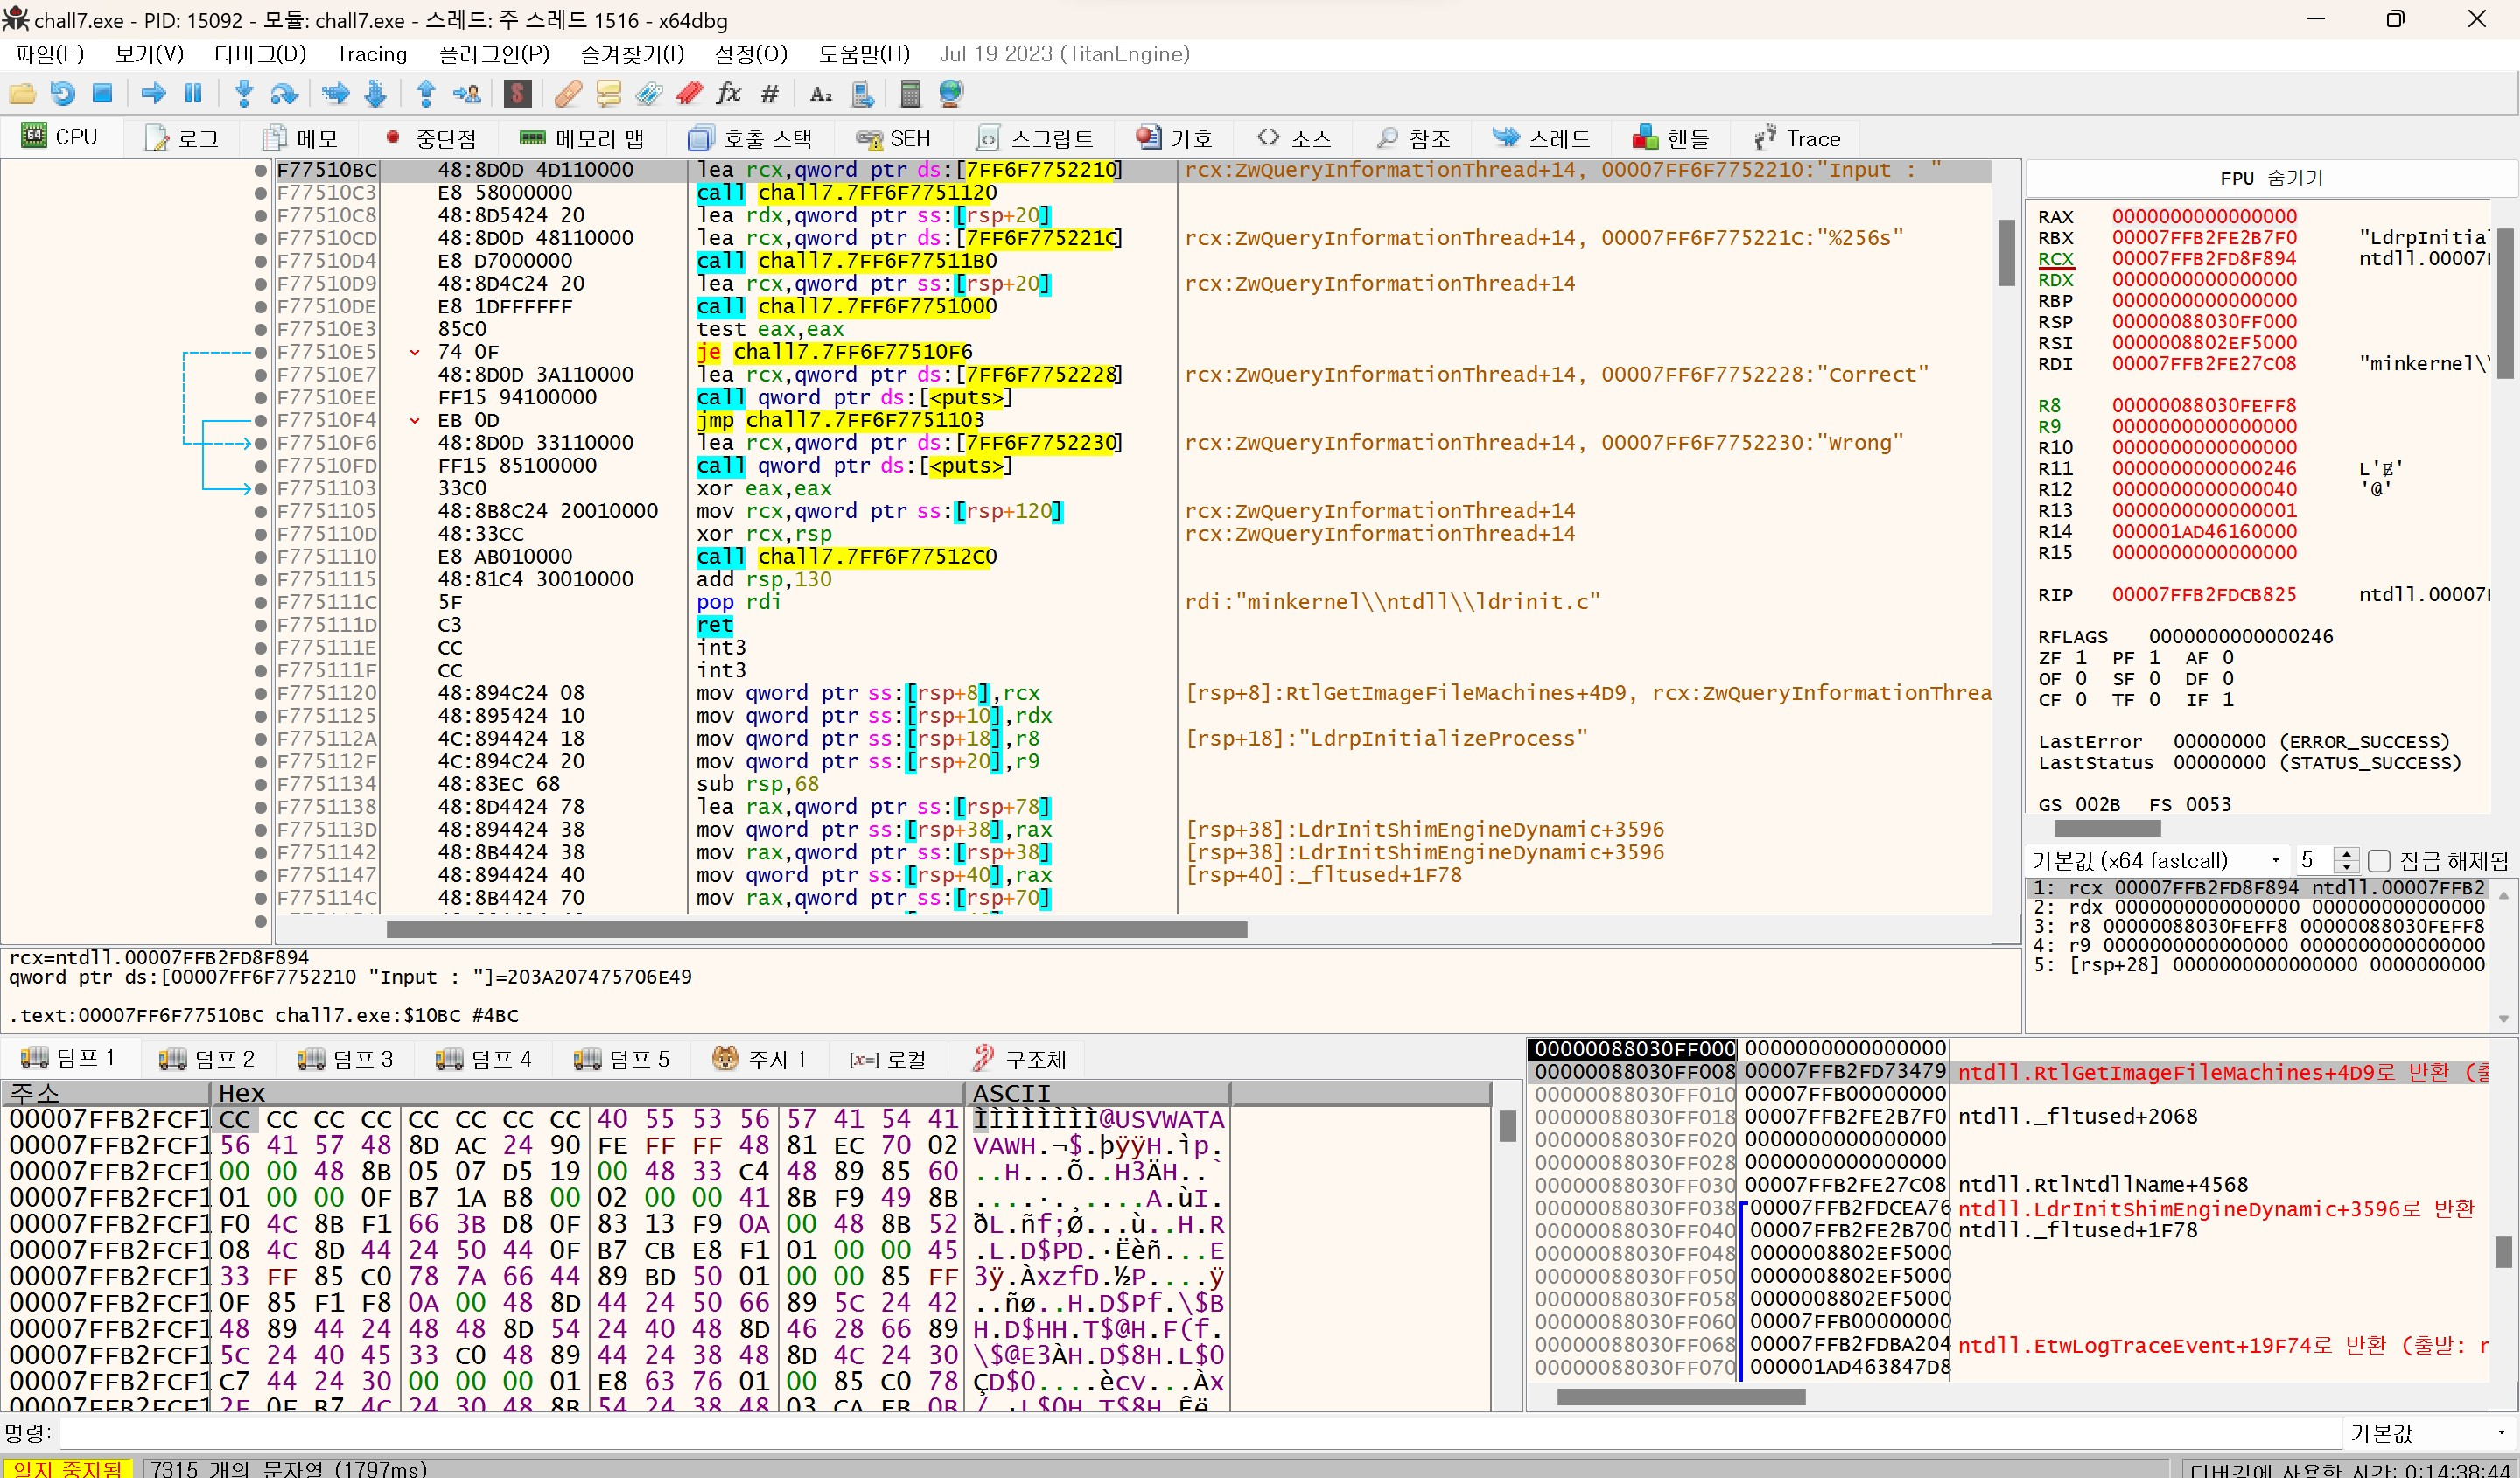
Task: Switch to the 메모리 맵 tab
Action: coord(582,138)
